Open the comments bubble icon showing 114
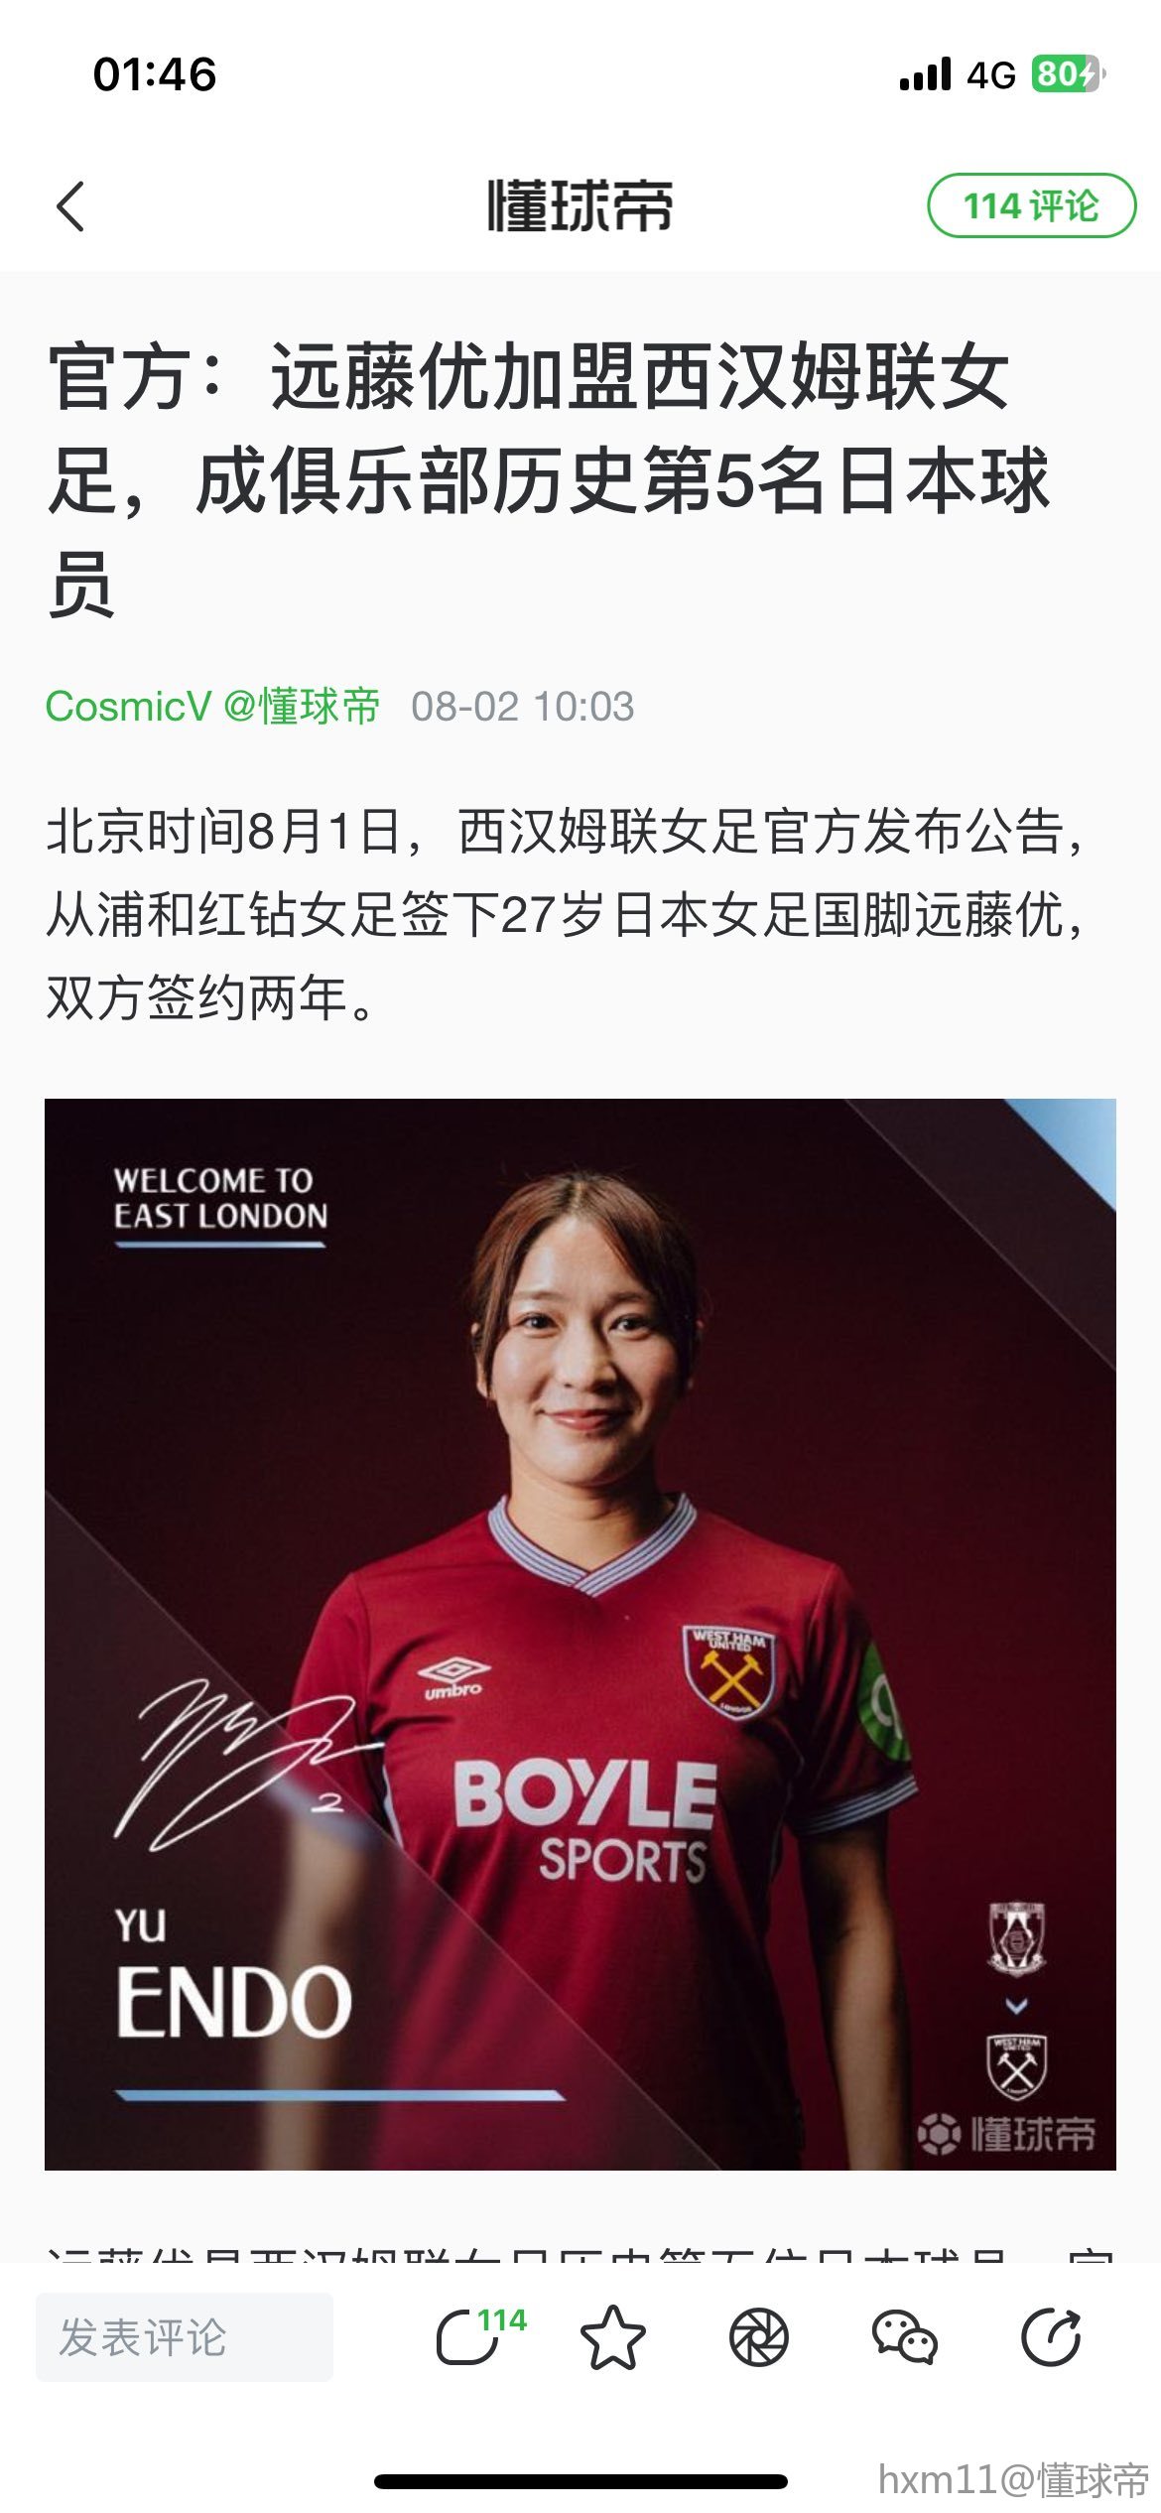The width and height of the screenshot is (1161, 2513). pyautogui.click(x=480, y=2336)
